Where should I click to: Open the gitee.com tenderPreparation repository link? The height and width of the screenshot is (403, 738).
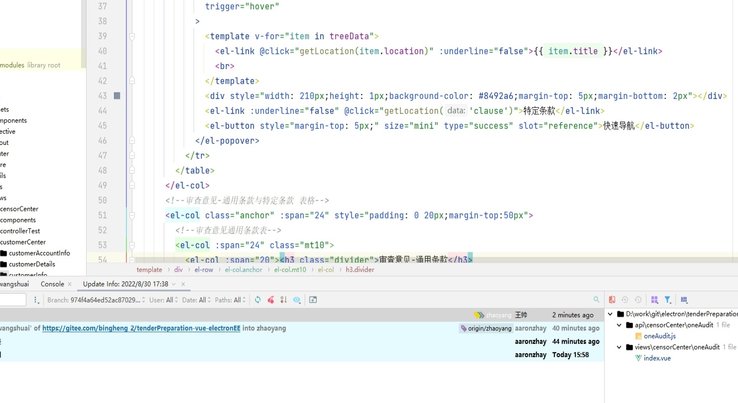tap(141, 328)
